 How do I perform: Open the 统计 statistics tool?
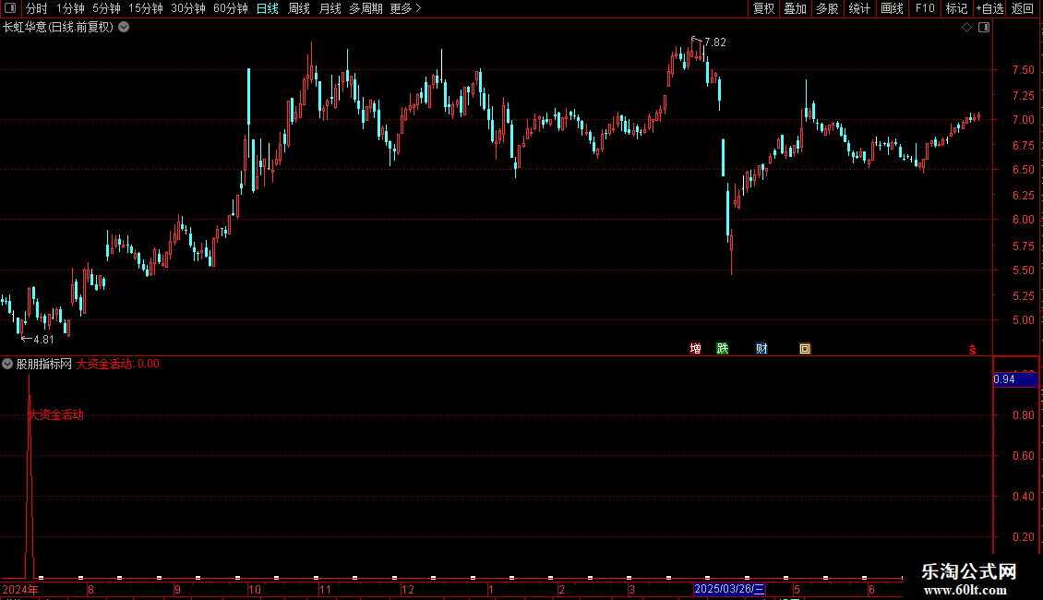click(x=859, y=8)
